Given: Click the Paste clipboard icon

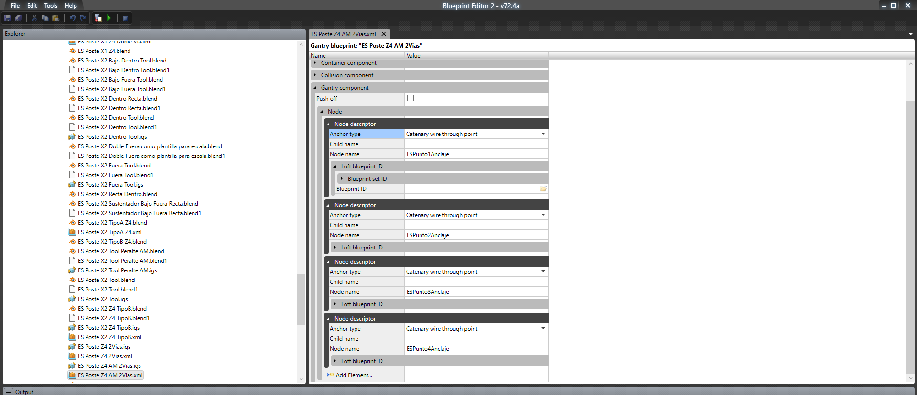Looking at the screenshot, I should click(x=55, y=18).
